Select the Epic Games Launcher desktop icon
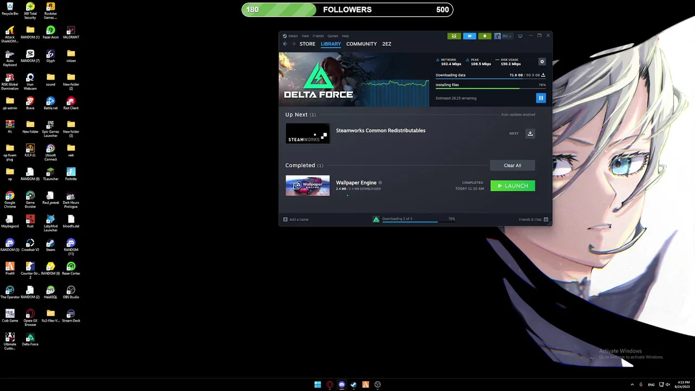The height and width of the screenshot is (391, 695). click(50, 129)
